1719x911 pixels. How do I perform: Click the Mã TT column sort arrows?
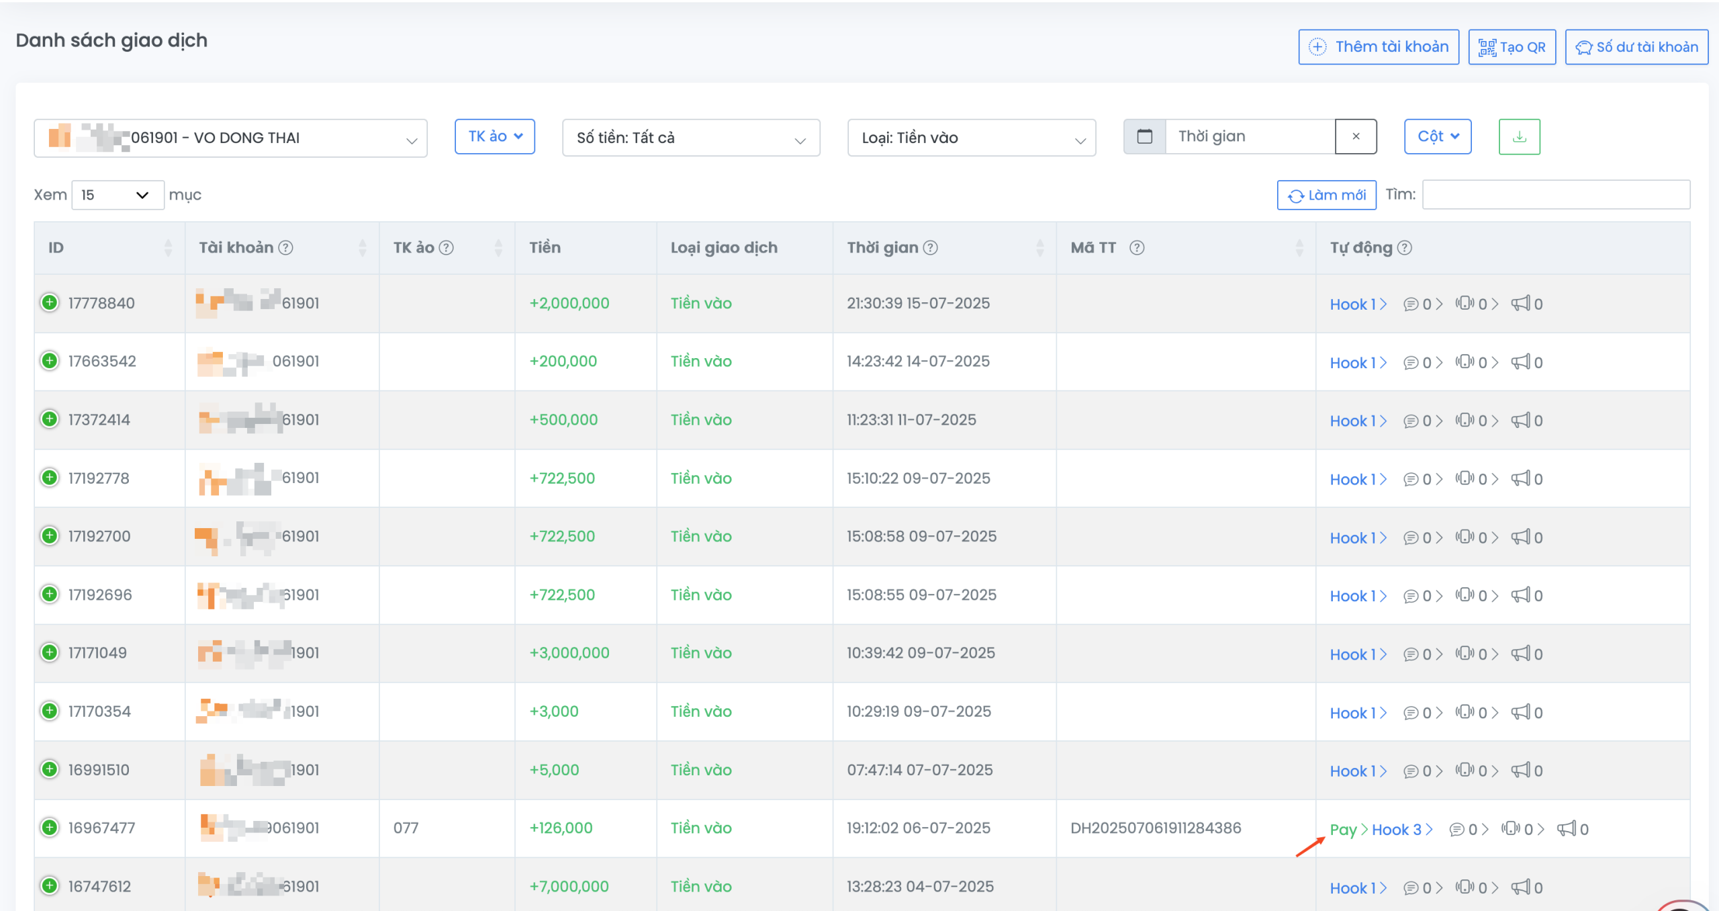[x=1299, y=248]
